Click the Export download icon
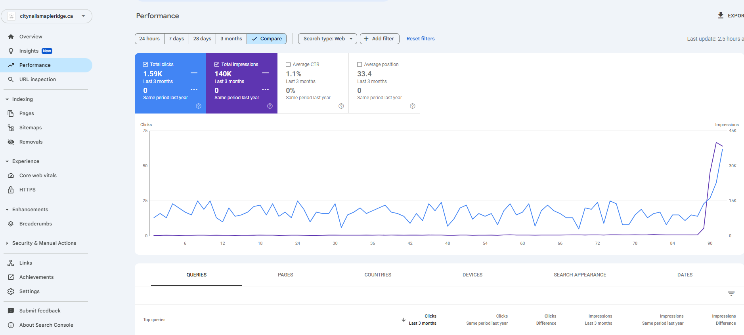 [x=721, y=15]
